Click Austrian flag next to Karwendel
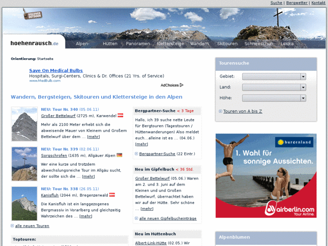 coord(120,116)
